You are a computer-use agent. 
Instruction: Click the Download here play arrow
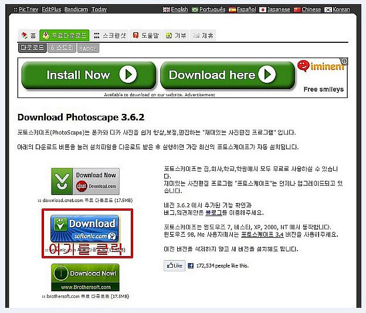pos(267,75)
